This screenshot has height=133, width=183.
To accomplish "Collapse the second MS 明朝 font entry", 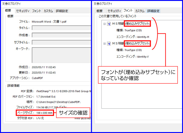I will 104,44.
